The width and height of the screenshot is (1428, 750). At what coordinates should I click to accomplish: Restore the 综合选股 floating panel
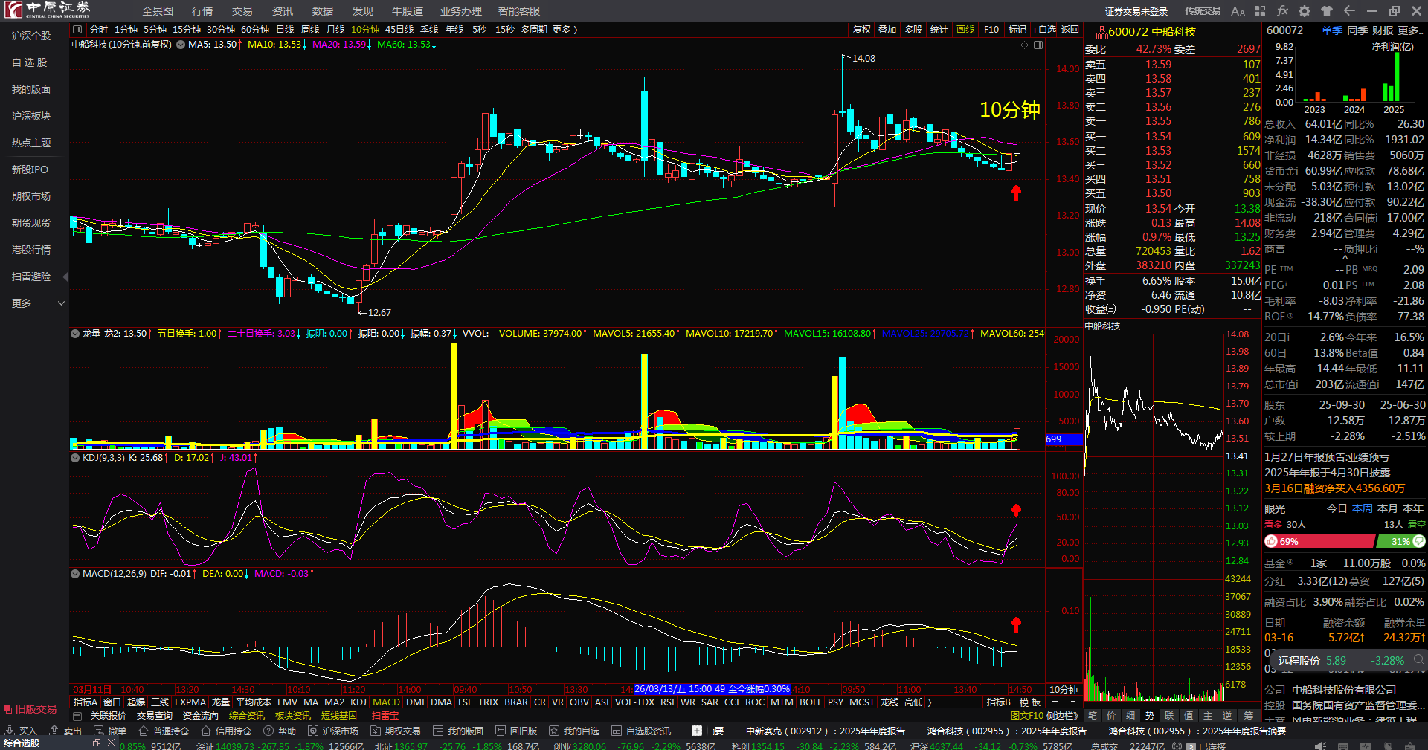(97, 743)
